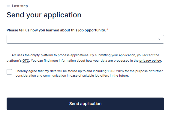171x117 pixels.
Task: Open the privacy policy link
Action: 150,60
